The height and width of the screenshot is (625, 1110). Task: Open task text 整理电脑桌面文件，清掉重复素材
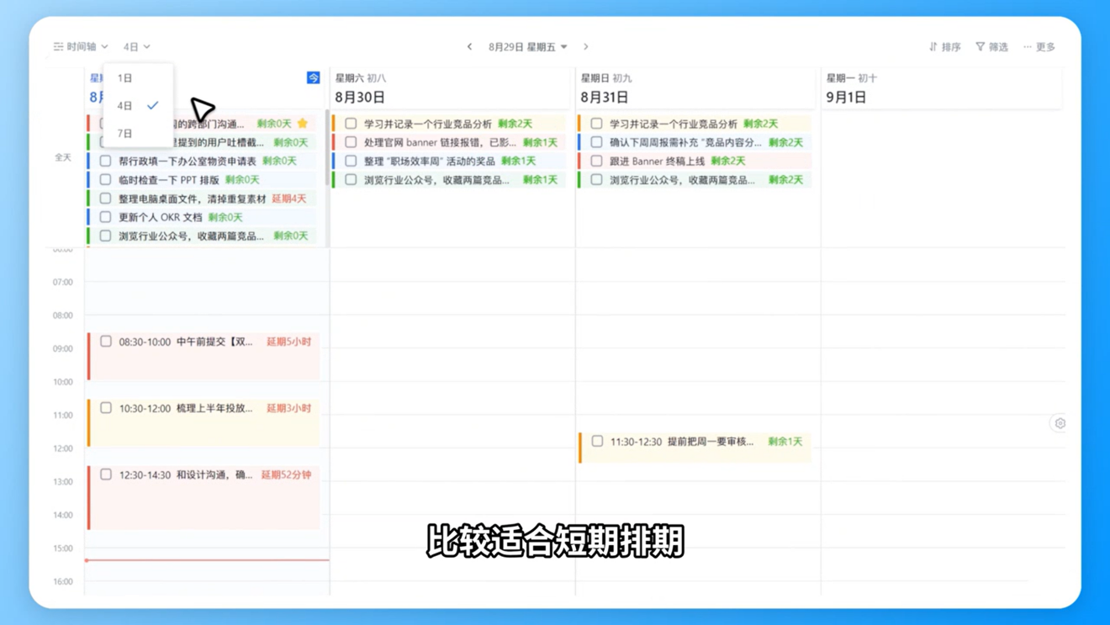coord(193,199)
